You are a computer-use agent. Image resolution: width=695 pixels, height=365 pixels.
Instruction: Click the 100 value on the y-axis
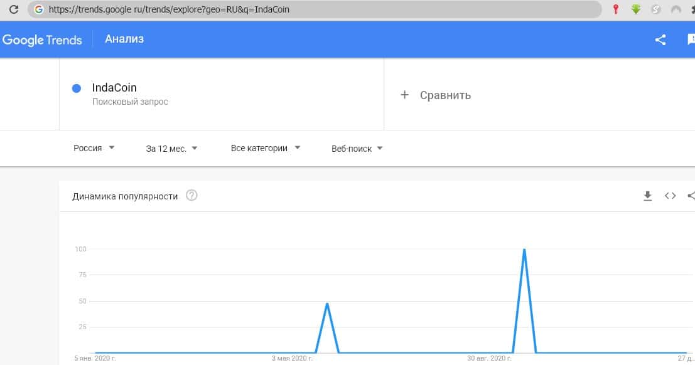pyautogui.click(x=80, y=249)
